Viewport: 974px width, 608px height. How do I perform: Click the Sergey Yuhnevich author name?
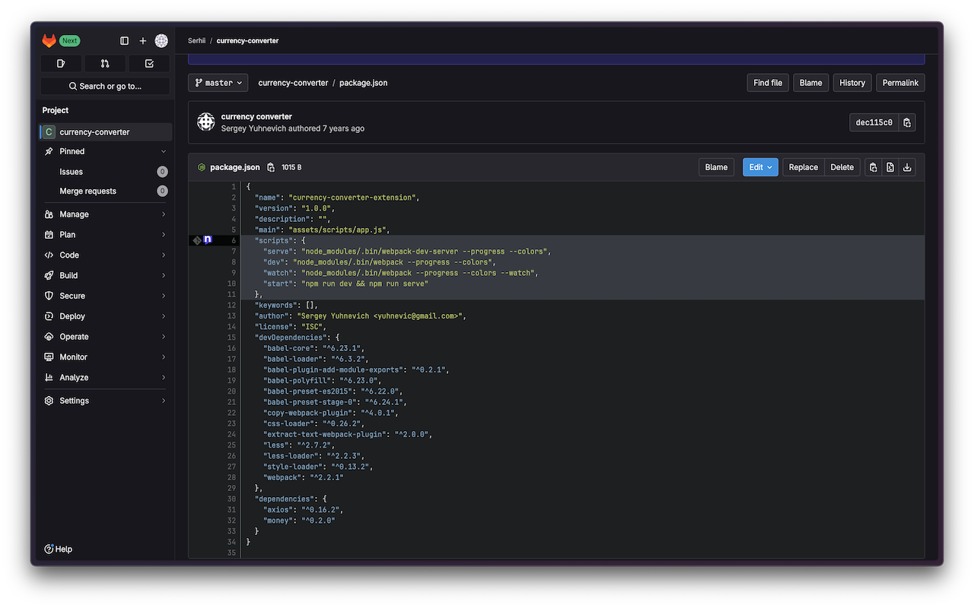click(253, 129)
